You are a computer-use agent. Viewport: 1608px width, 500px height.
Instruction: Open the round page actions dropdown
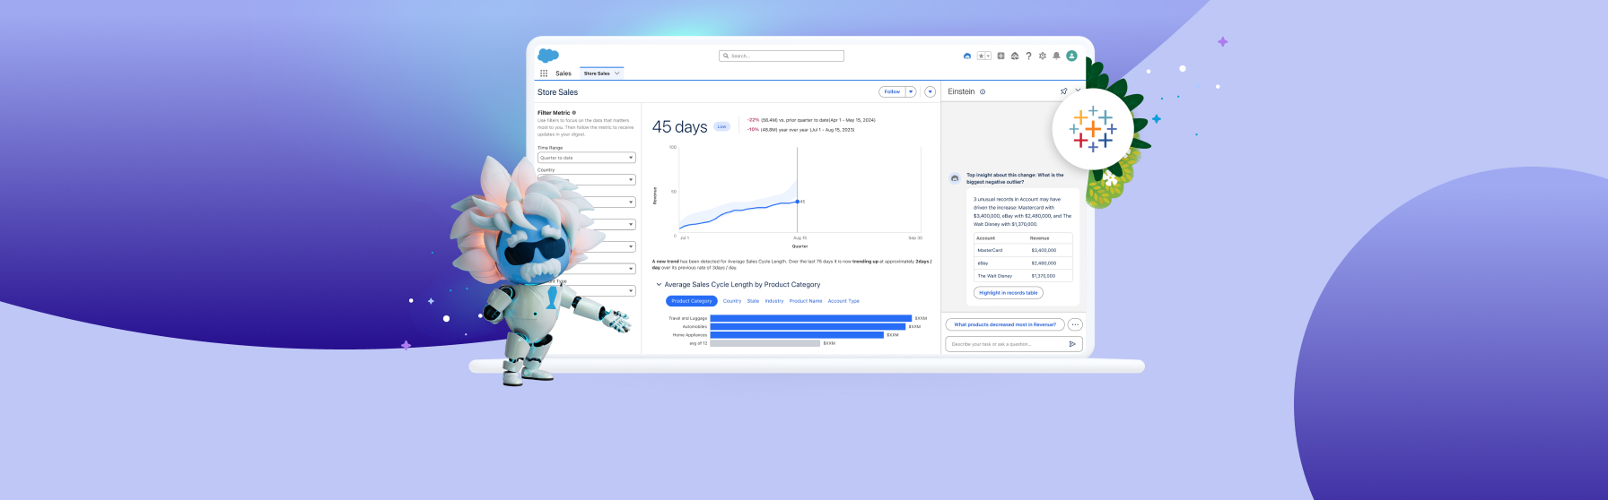(931, 91)
